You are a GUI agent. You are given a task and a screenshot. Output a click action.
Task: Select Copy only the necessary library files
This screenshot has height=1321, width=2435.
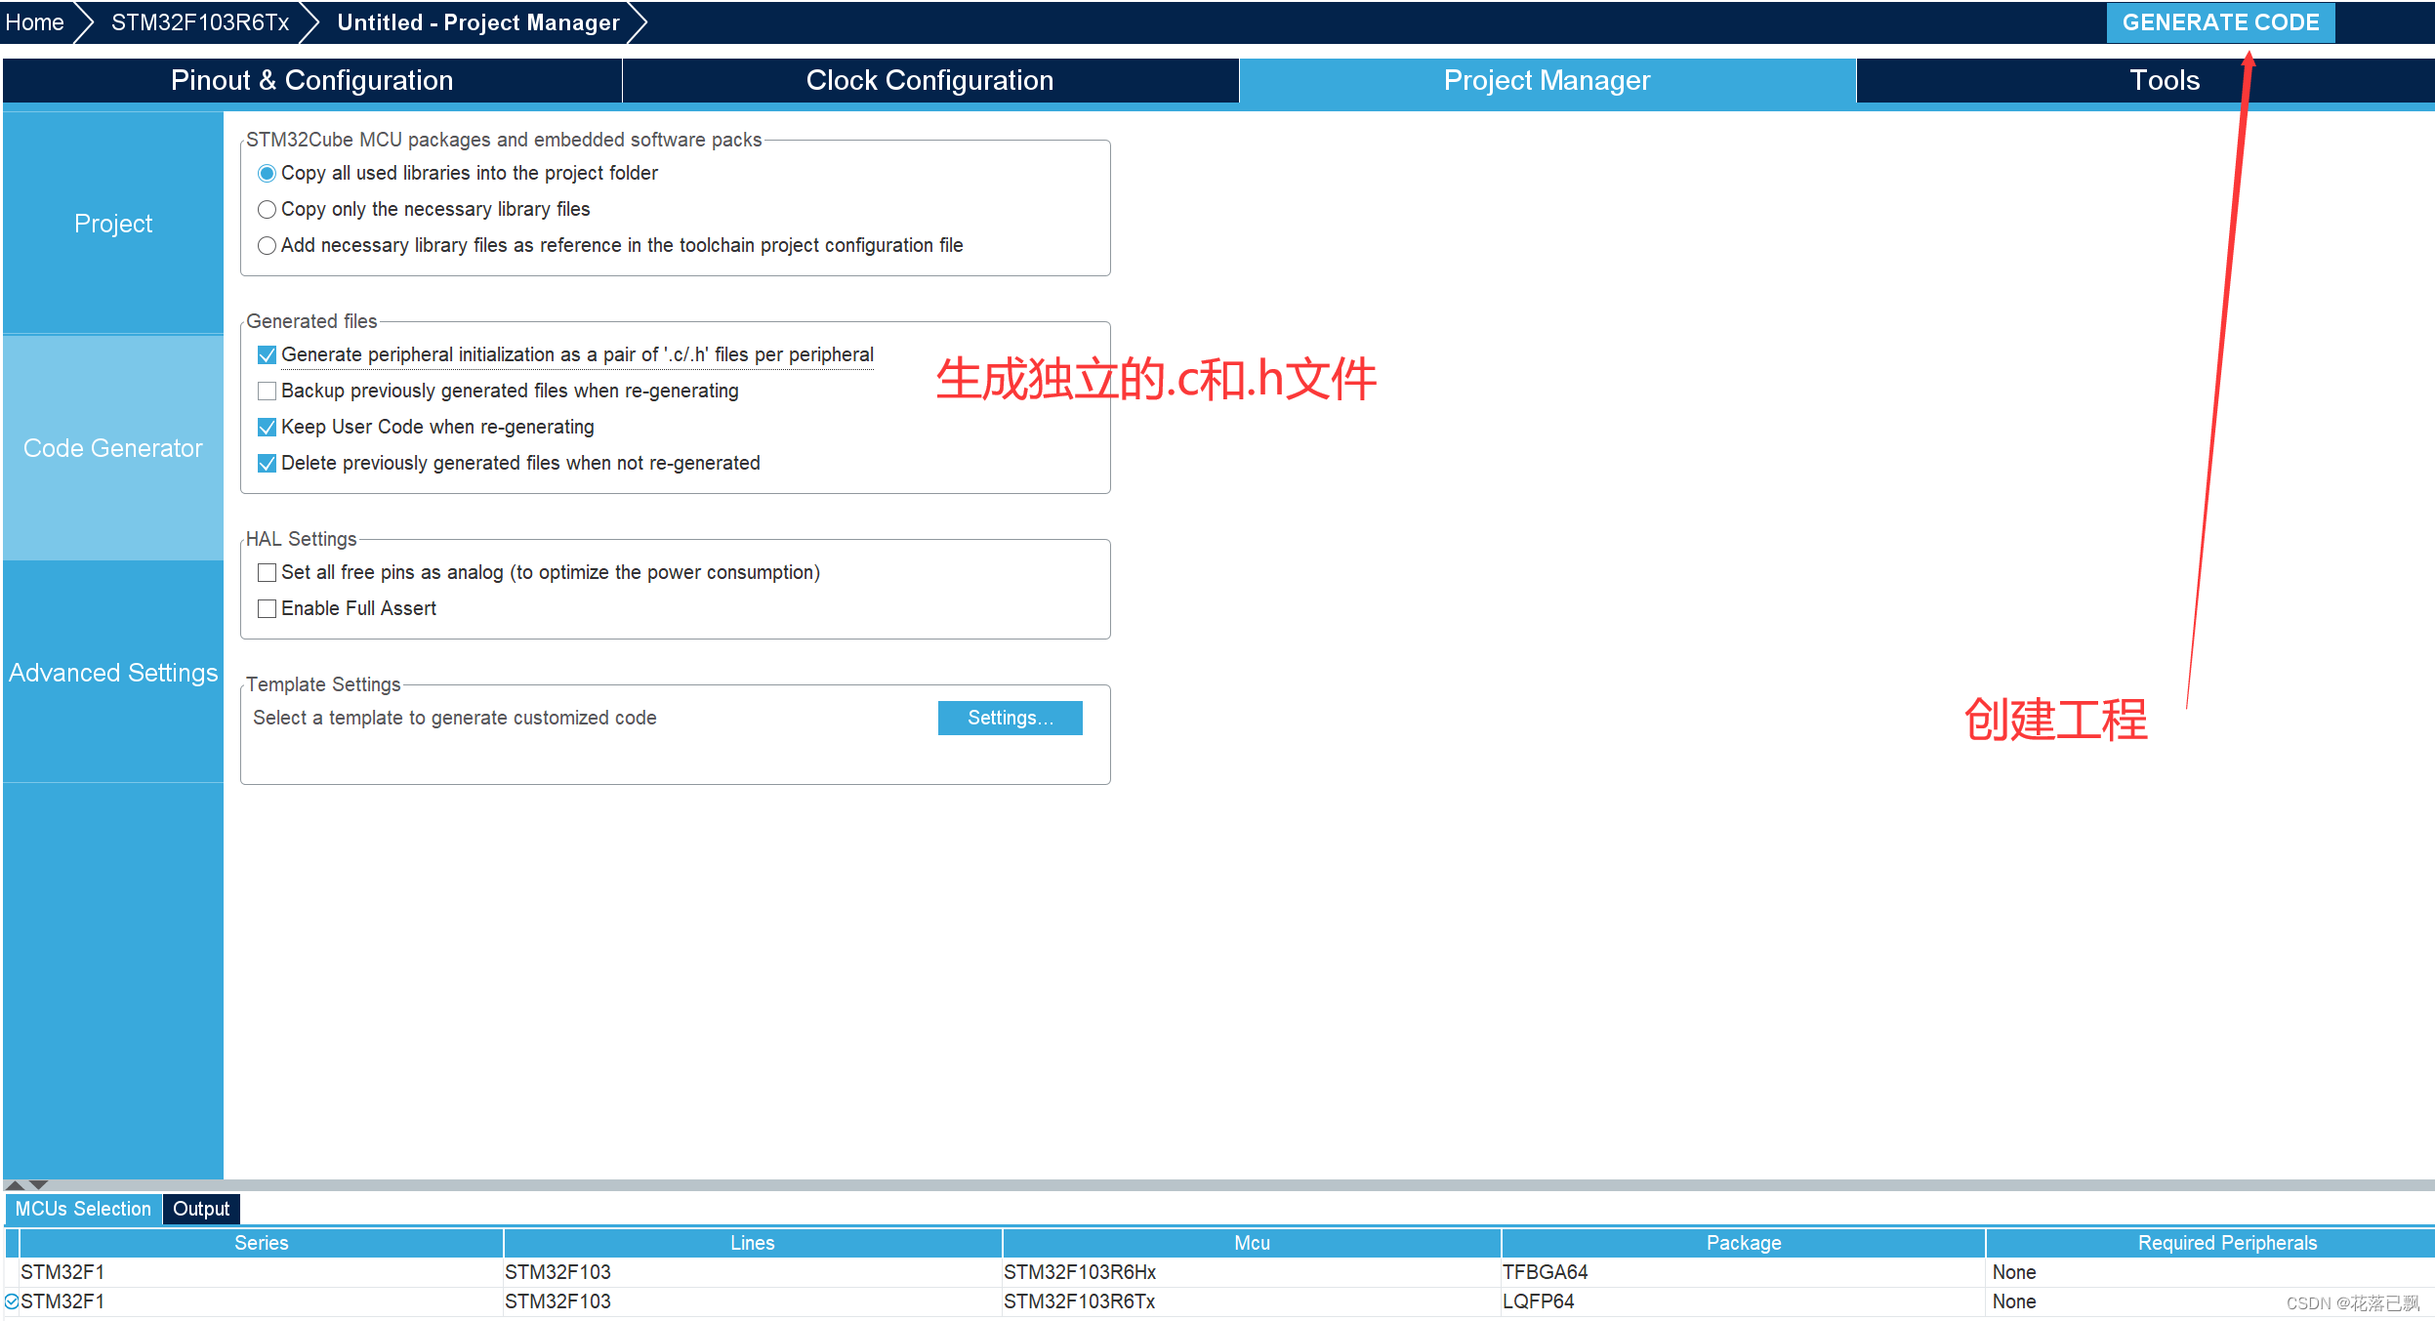click(x=267, y=210)
